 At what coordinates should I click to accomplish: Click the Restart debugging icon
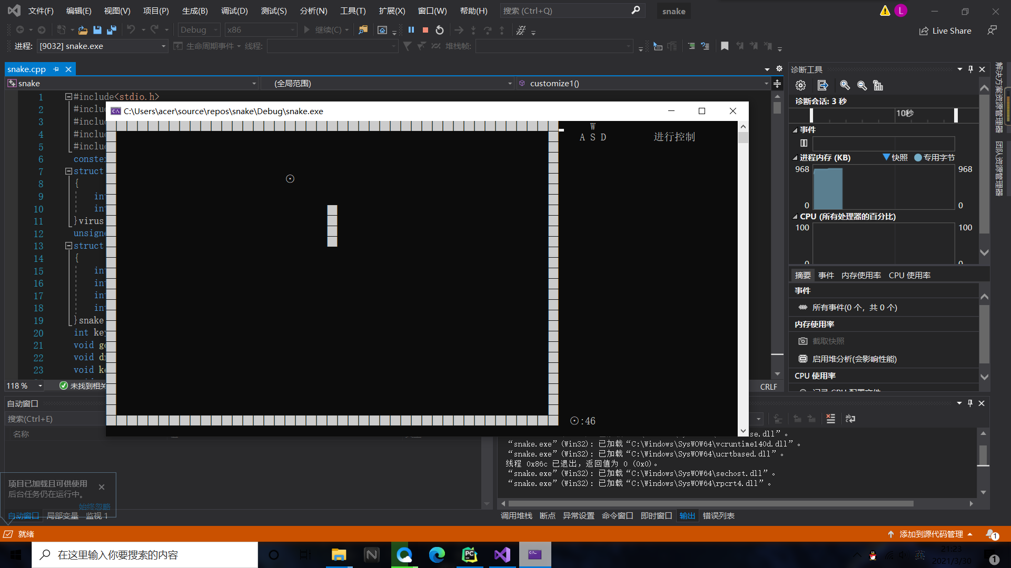click(440, 30)
